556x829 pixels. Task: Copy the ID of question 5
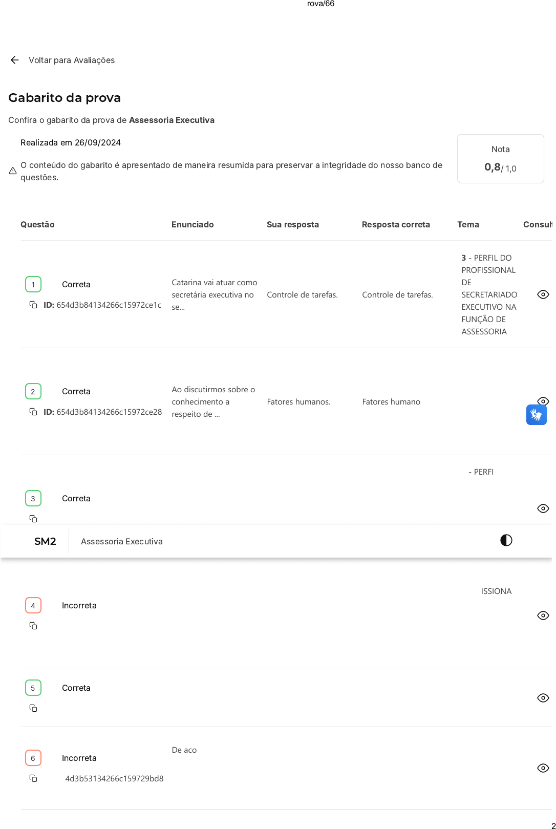coord(33,708)
